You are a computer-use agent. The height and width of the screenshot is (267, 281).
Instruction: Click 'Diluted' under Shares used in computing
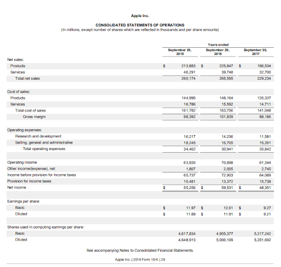[21, 240]
